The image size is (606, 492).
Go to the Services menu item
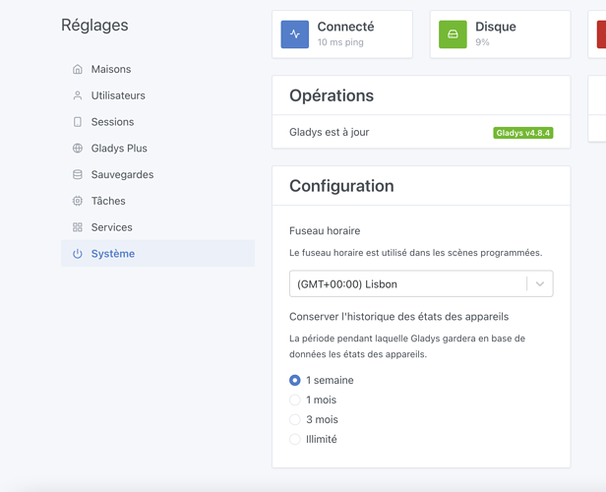pyautogui.click(x=111, y=227)
